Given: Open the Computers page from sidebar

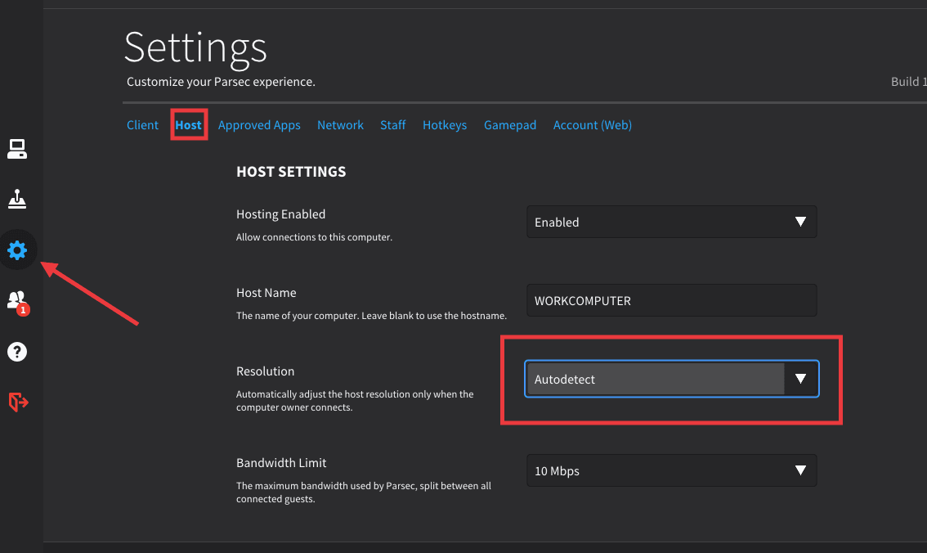Looking at the screenshot, I should point(17,149).
